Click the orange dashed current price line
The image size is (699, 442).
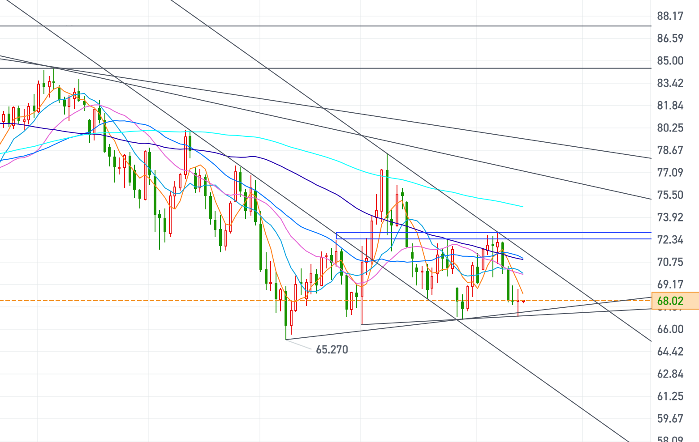[582, 301]
